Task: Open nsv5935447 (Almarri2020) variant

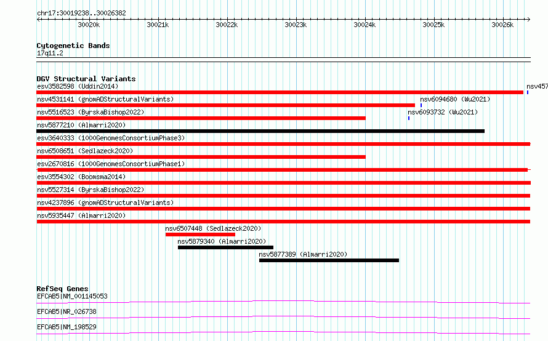Action: click(x=283, y=222)
